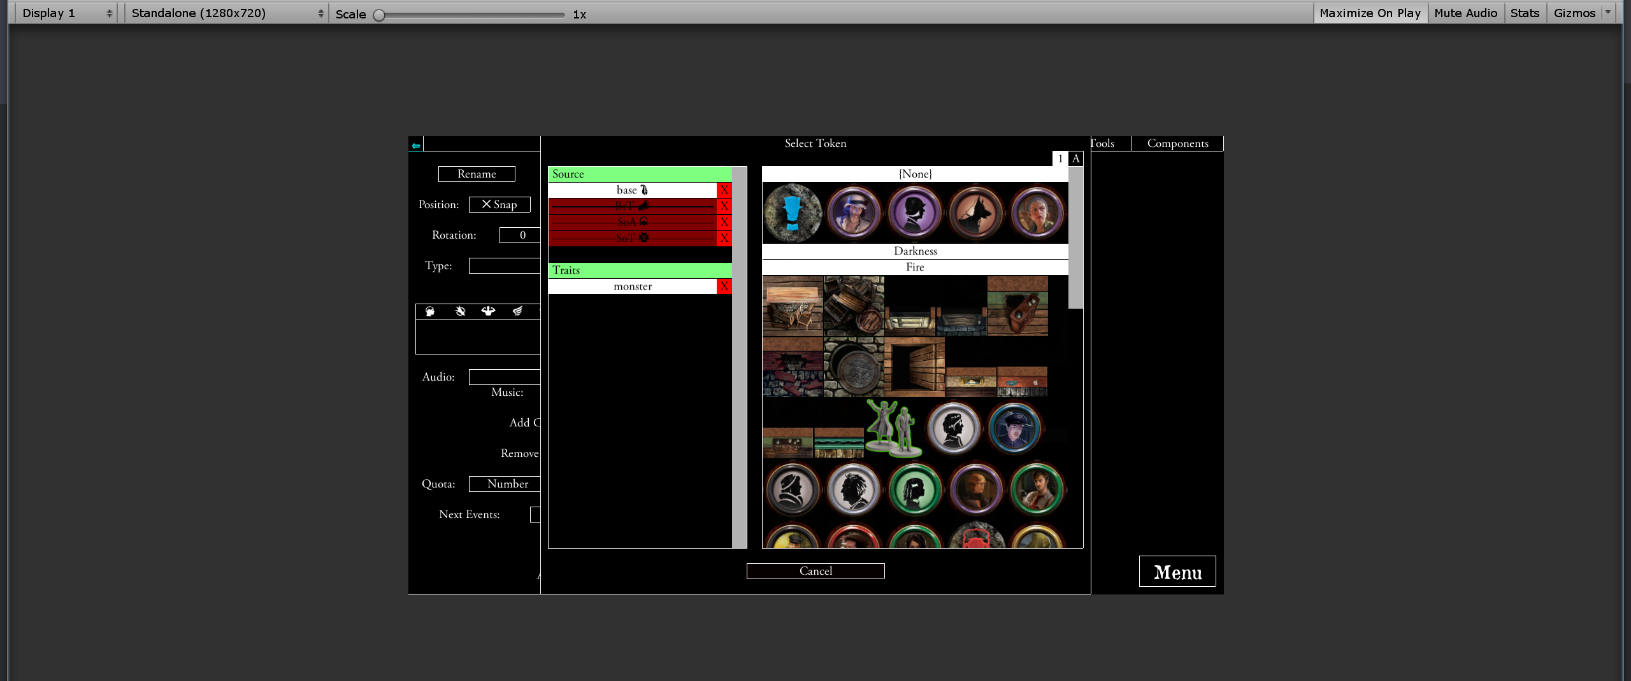Enable the SoA source filter
The width and height of the screenshot is (1631, 681).
pos(632,222)
